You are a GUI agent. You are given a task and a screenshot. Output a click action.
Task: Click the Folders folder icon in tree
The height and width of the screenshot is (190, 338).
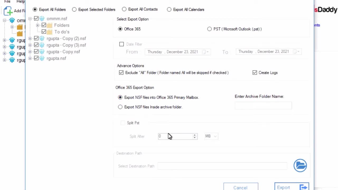[50, 25]
